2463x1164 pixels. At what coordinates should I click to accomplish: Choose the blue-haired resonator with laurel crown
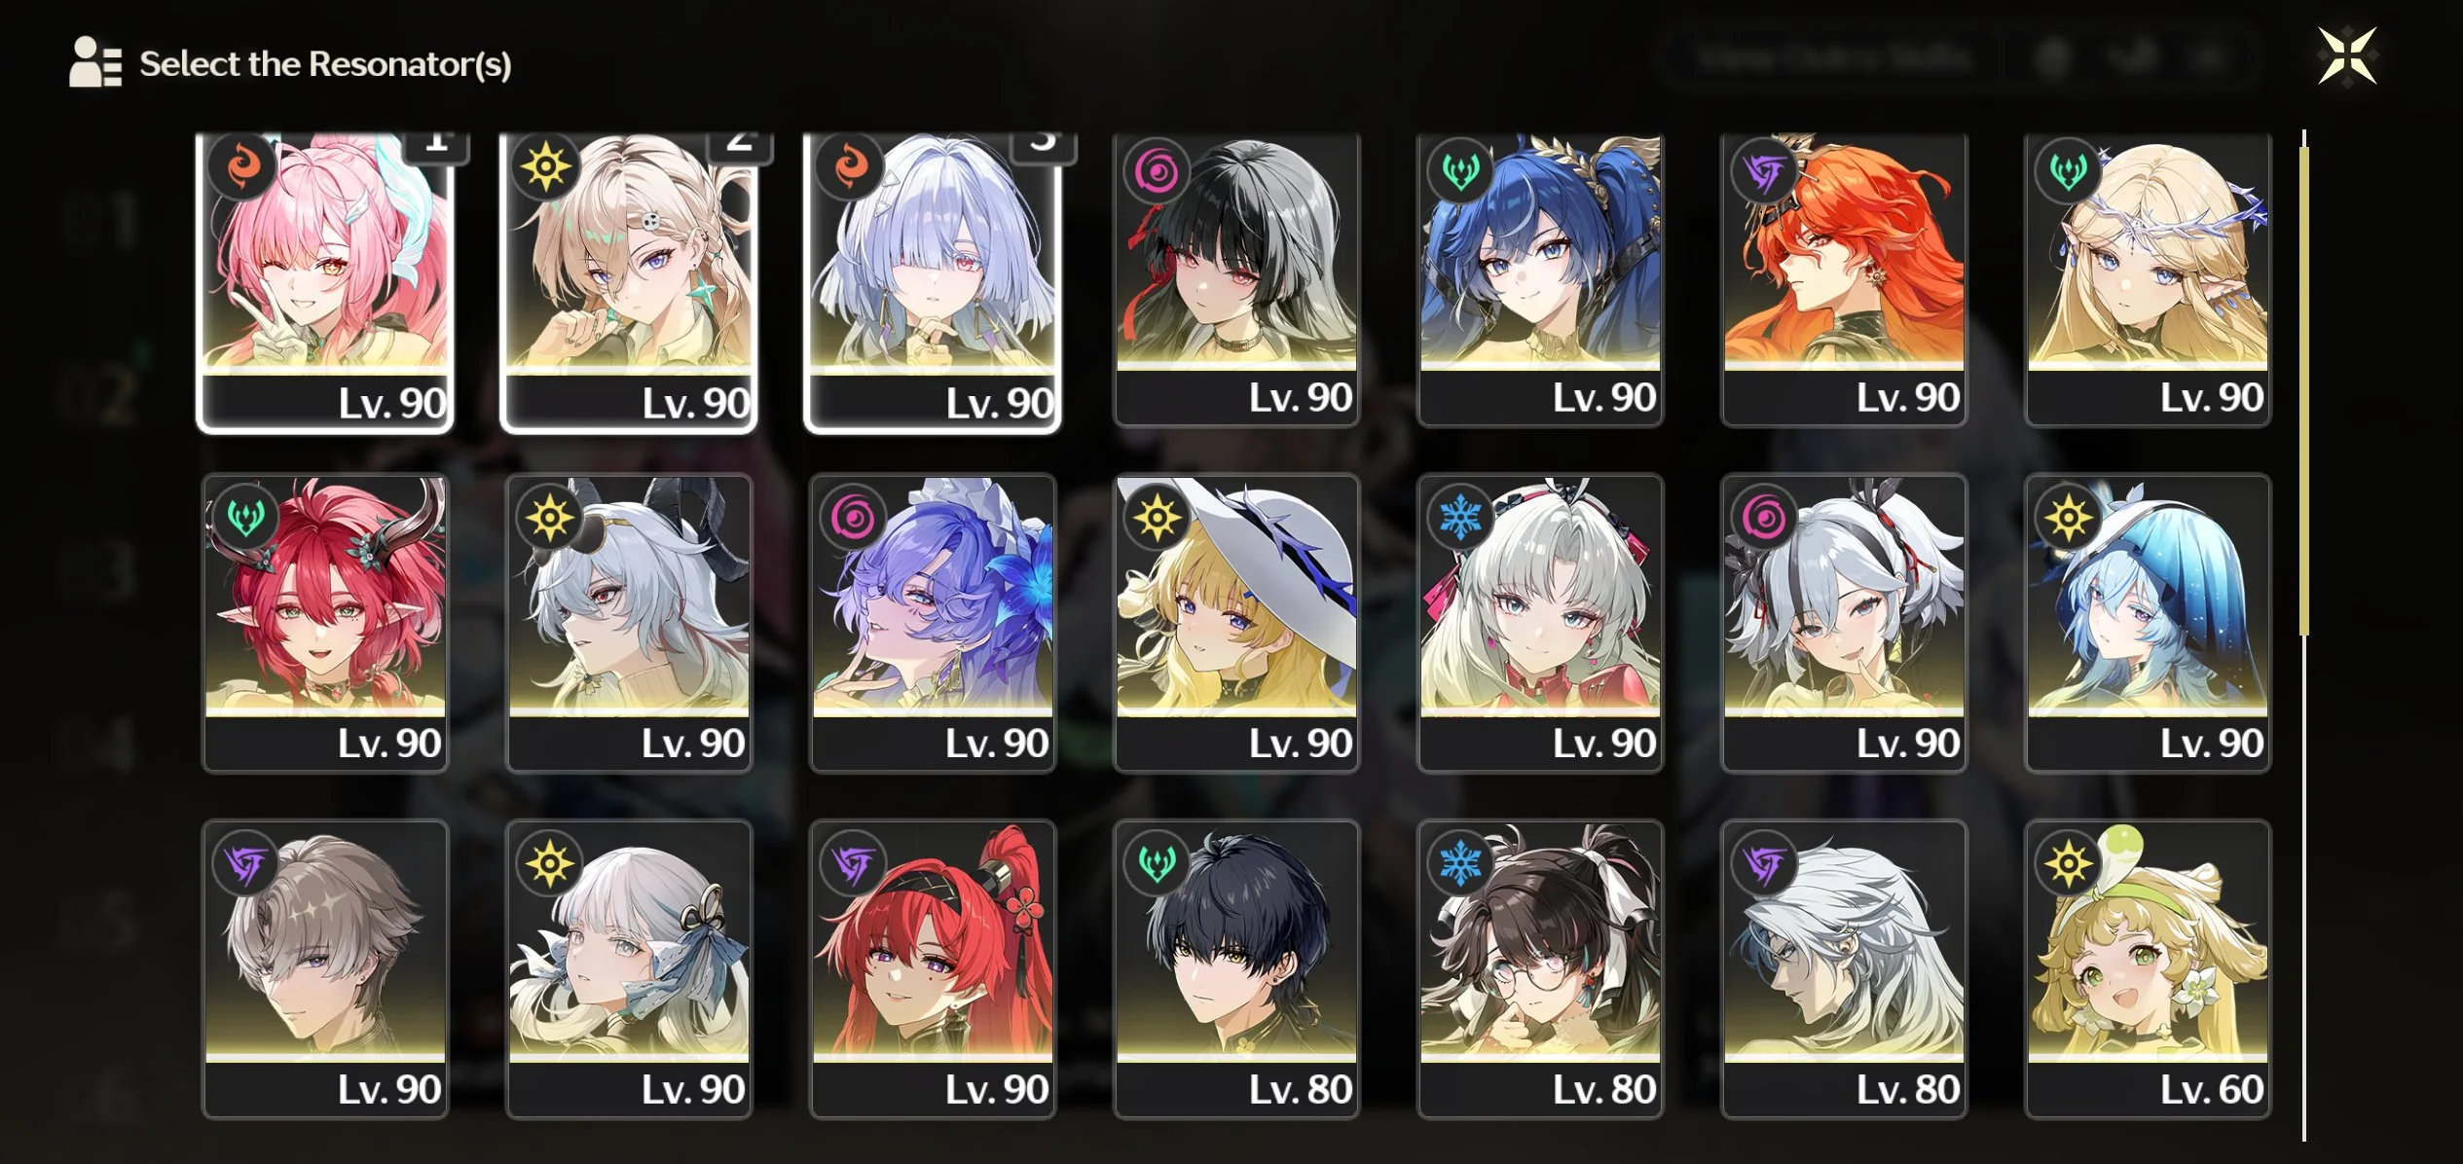point(1540,279)
